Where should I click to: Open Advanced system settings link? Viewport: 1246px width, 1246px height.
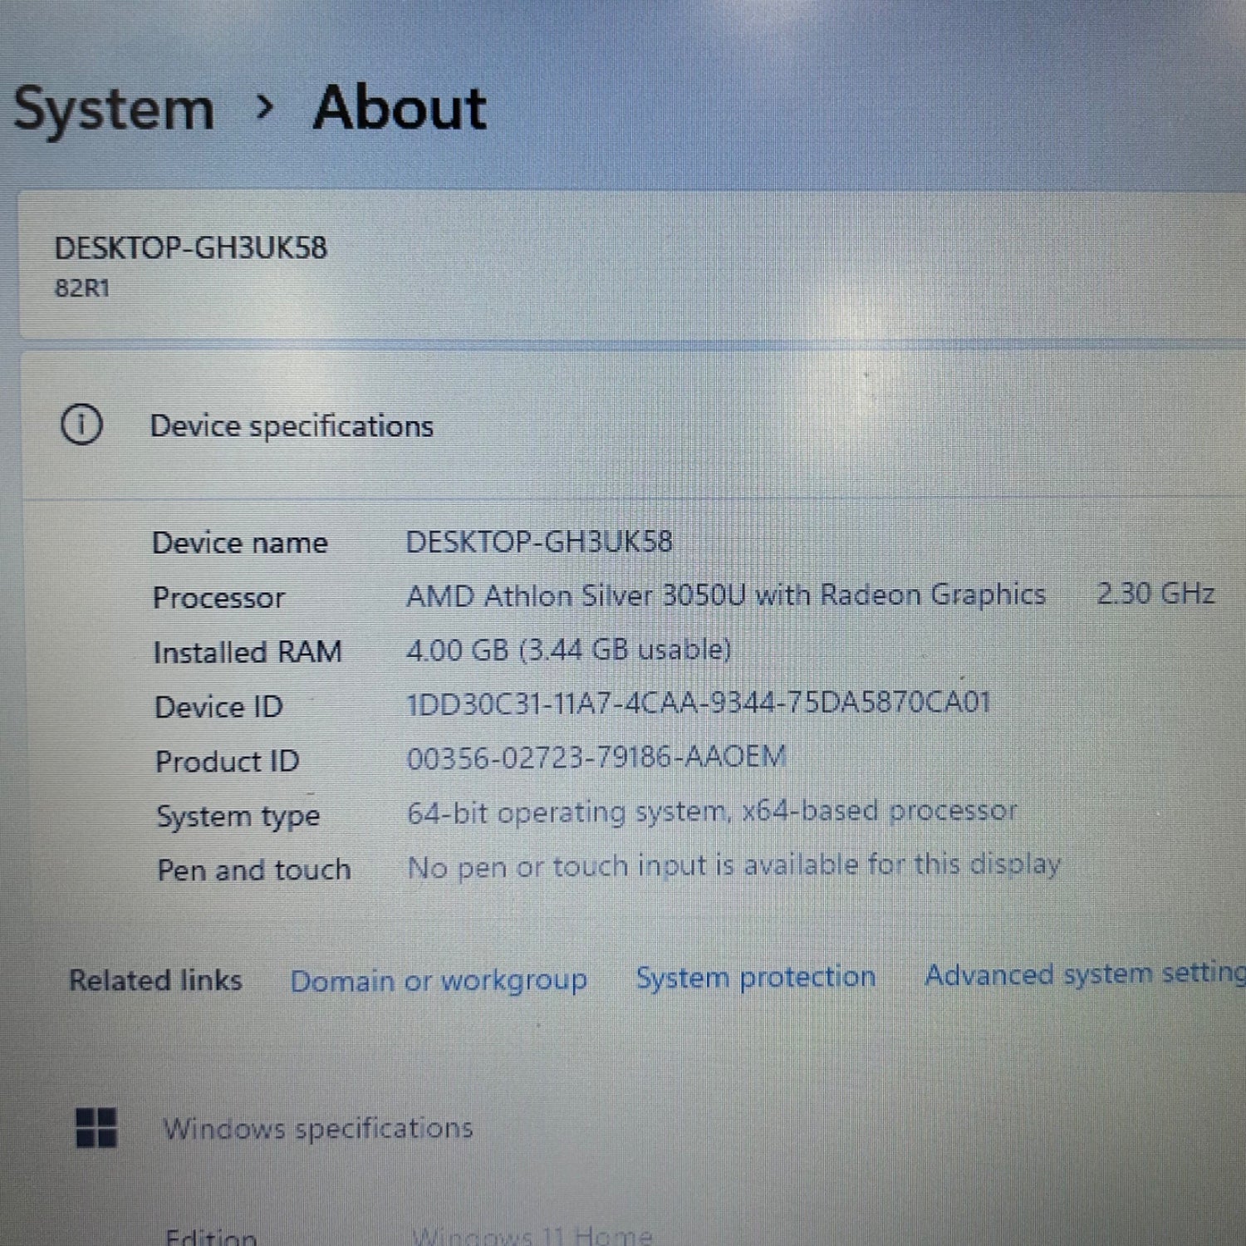(1084, 974)
